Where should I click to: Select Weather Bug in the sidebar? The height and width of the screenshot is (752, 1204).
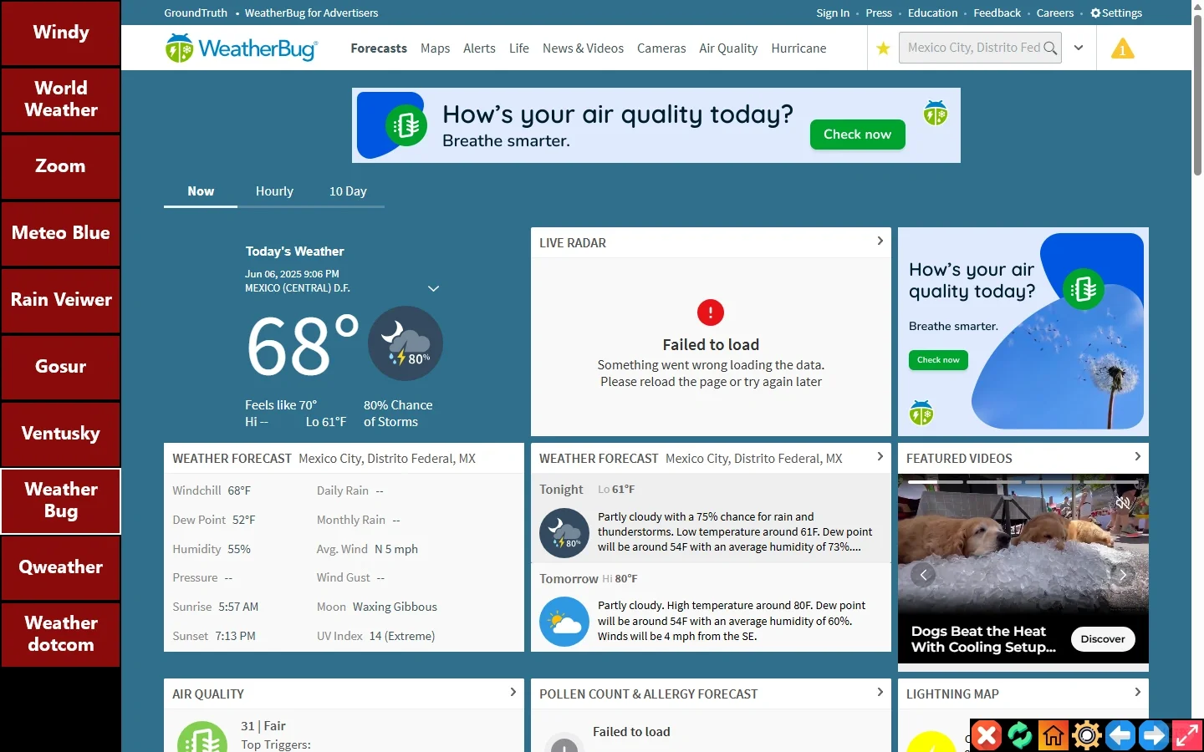(61, 500)
